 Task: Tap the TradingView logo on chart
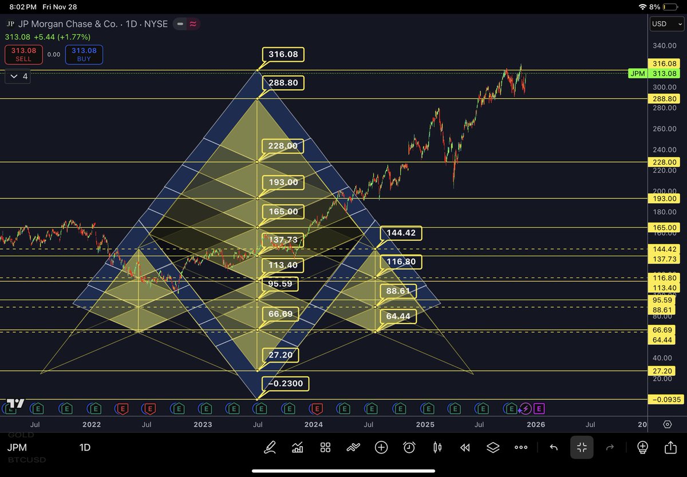tap(15, 403)
